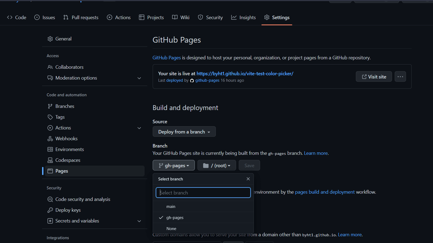Viewport: 433px width, 243px height.
Task: Choose the main branch option
Action: click(203, 207)
